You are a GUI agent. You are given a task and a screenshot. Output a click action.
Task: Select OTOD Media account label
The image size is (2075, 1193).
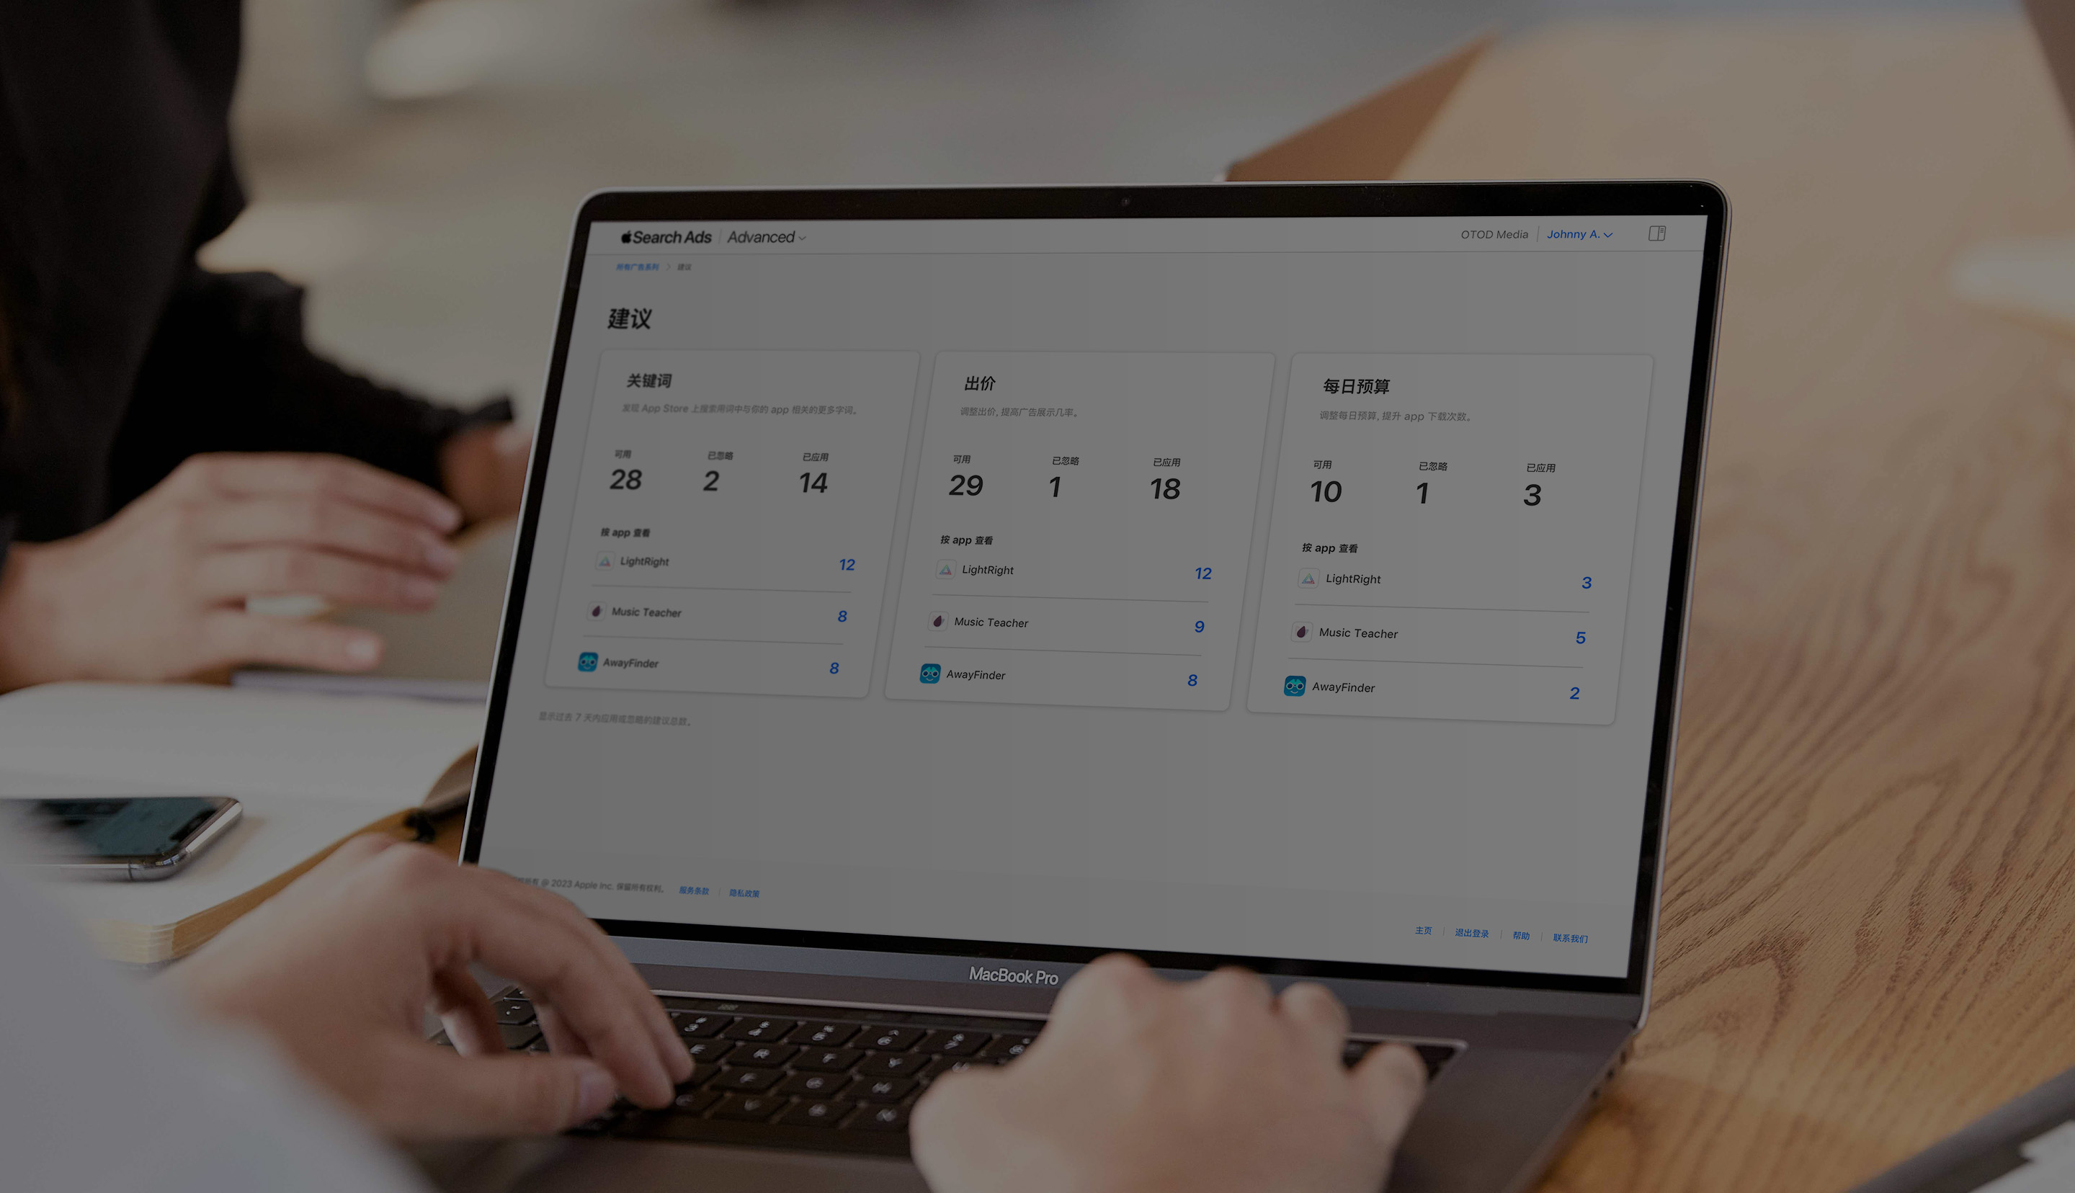pos(1488,233)
